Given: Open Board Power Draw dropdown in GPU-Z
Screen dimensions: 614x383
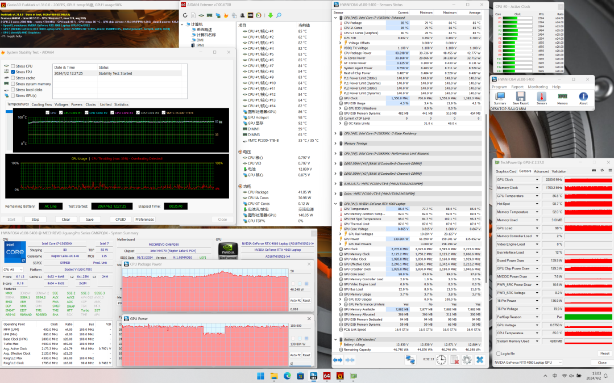Looking at the screenshot, I should click(537, 260).
